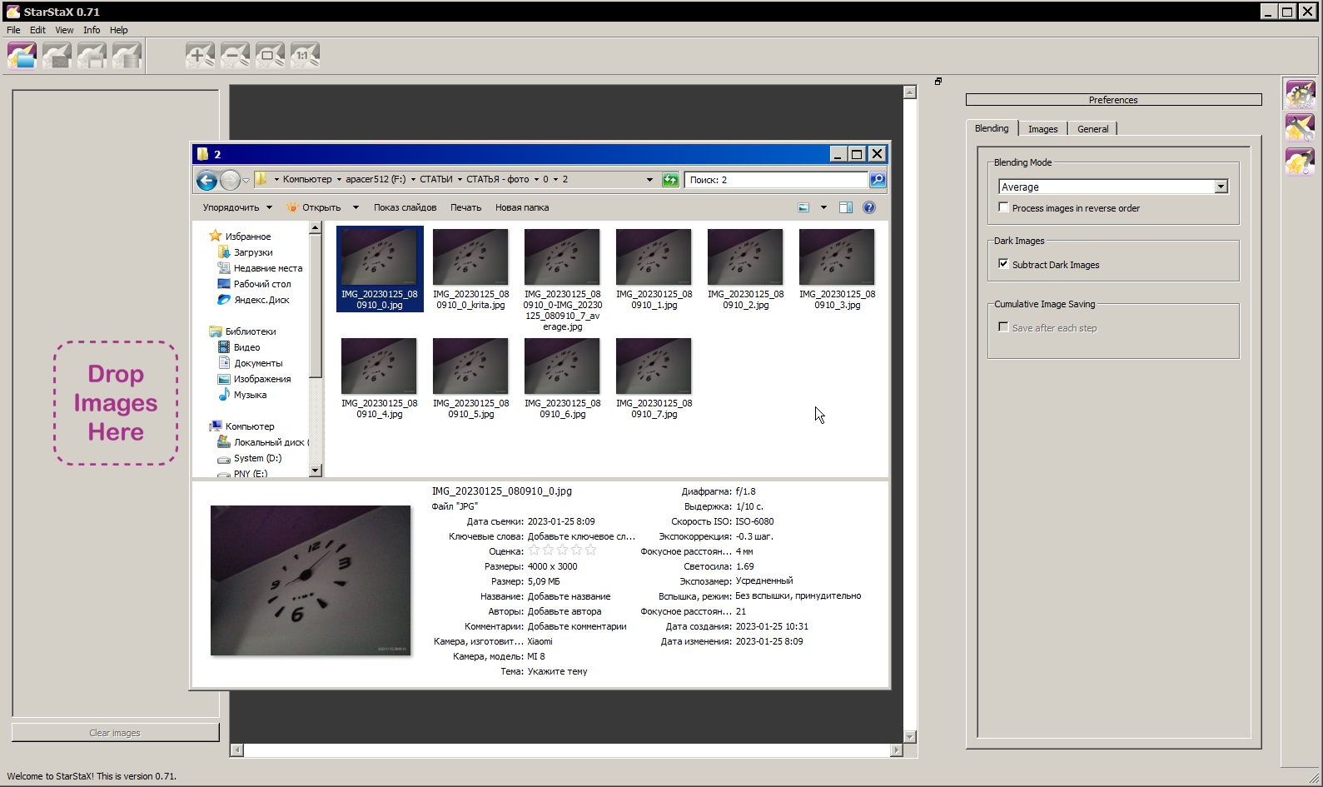This screenshot has width=1323, height=787.
Task: Click the gear processing icon in right sidebar
Action: coord(1300,94)
